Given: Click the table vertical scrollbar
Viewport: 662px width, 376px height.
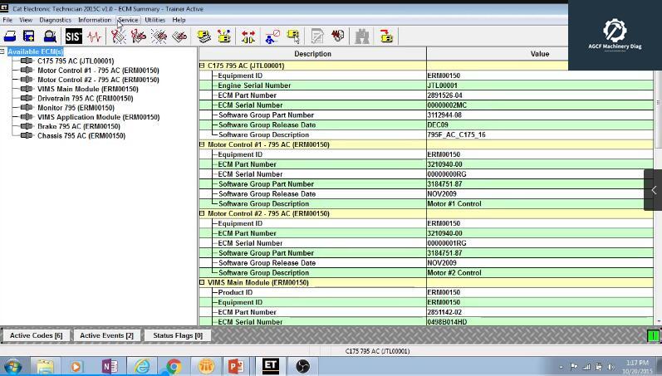Looking at the screenshot, I should pos(657,104).
